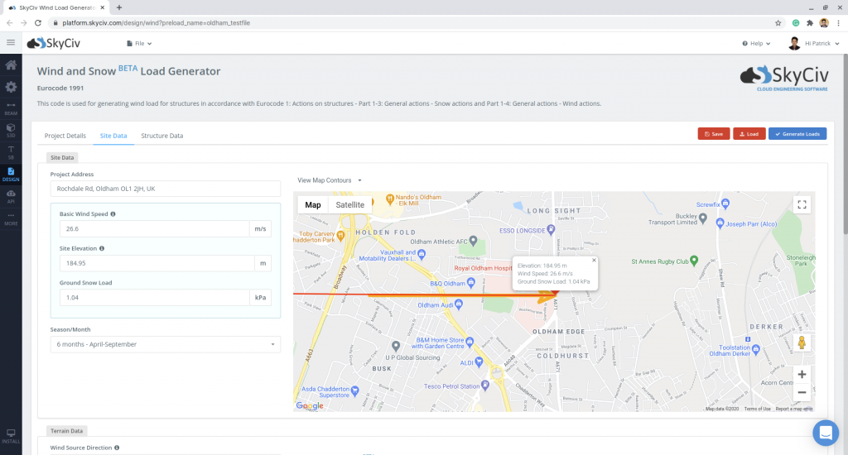This screenshot has height=455, width=848.
Task: Switch to the Structure Data tab
Action: pyautogui.click(x=161, y=136)
